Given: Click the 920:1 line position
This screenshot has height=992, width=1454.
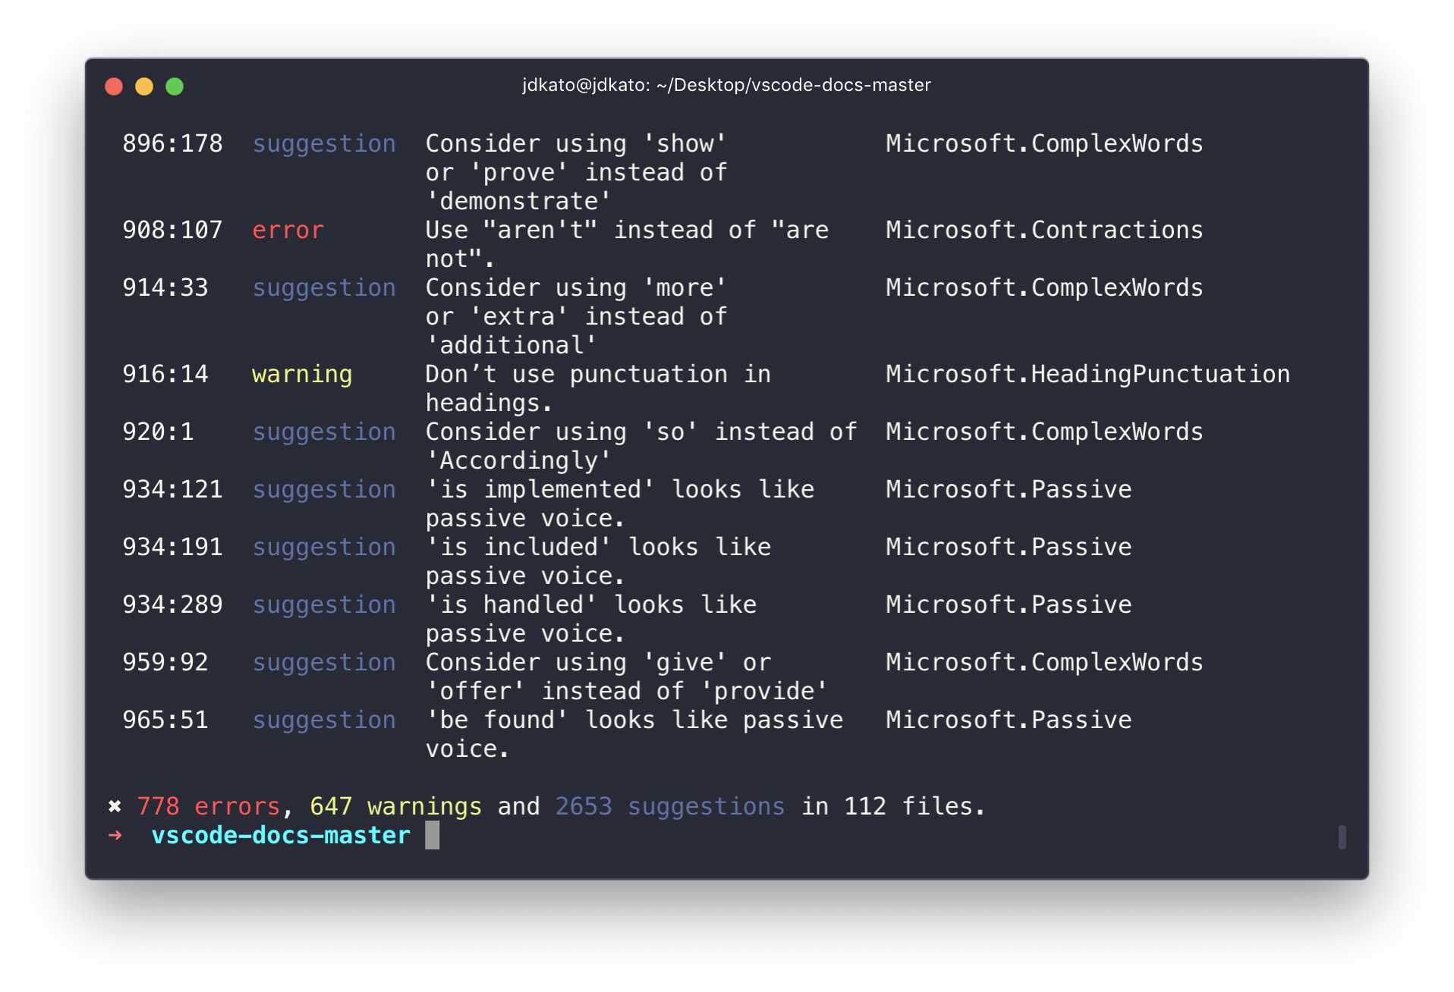Looking at the screenshot, I should (158, 432).
